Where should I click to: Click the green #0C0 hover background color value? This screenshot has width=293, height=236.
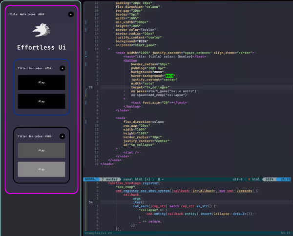coord(169,76)
